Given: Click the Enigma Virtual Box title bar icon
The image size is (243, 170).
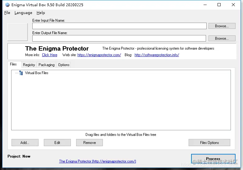Looking at the screenshot, I should coord(7,5).
